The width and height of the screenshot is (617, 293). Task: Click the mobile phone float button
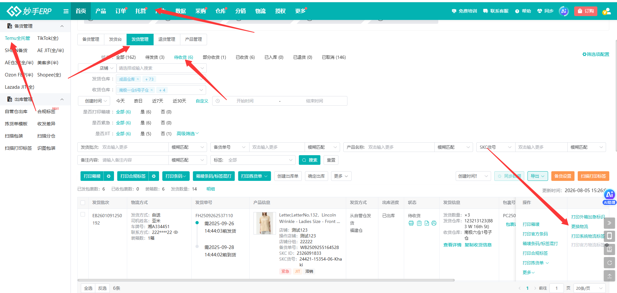[x=609, y=236]
